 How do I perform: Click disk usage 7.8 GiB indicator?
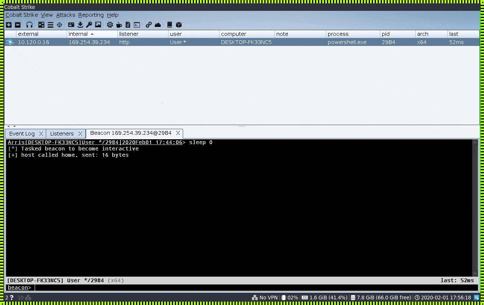tap(380, 298)
